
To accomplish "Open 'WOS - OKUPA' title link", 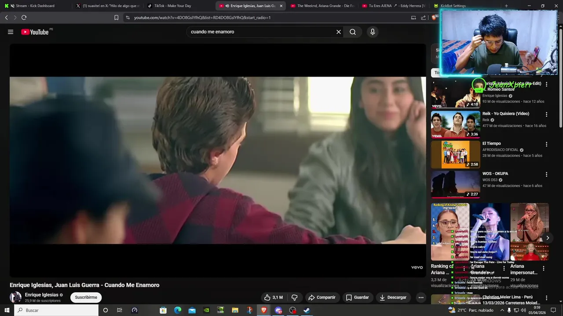I will coord(495,174).
